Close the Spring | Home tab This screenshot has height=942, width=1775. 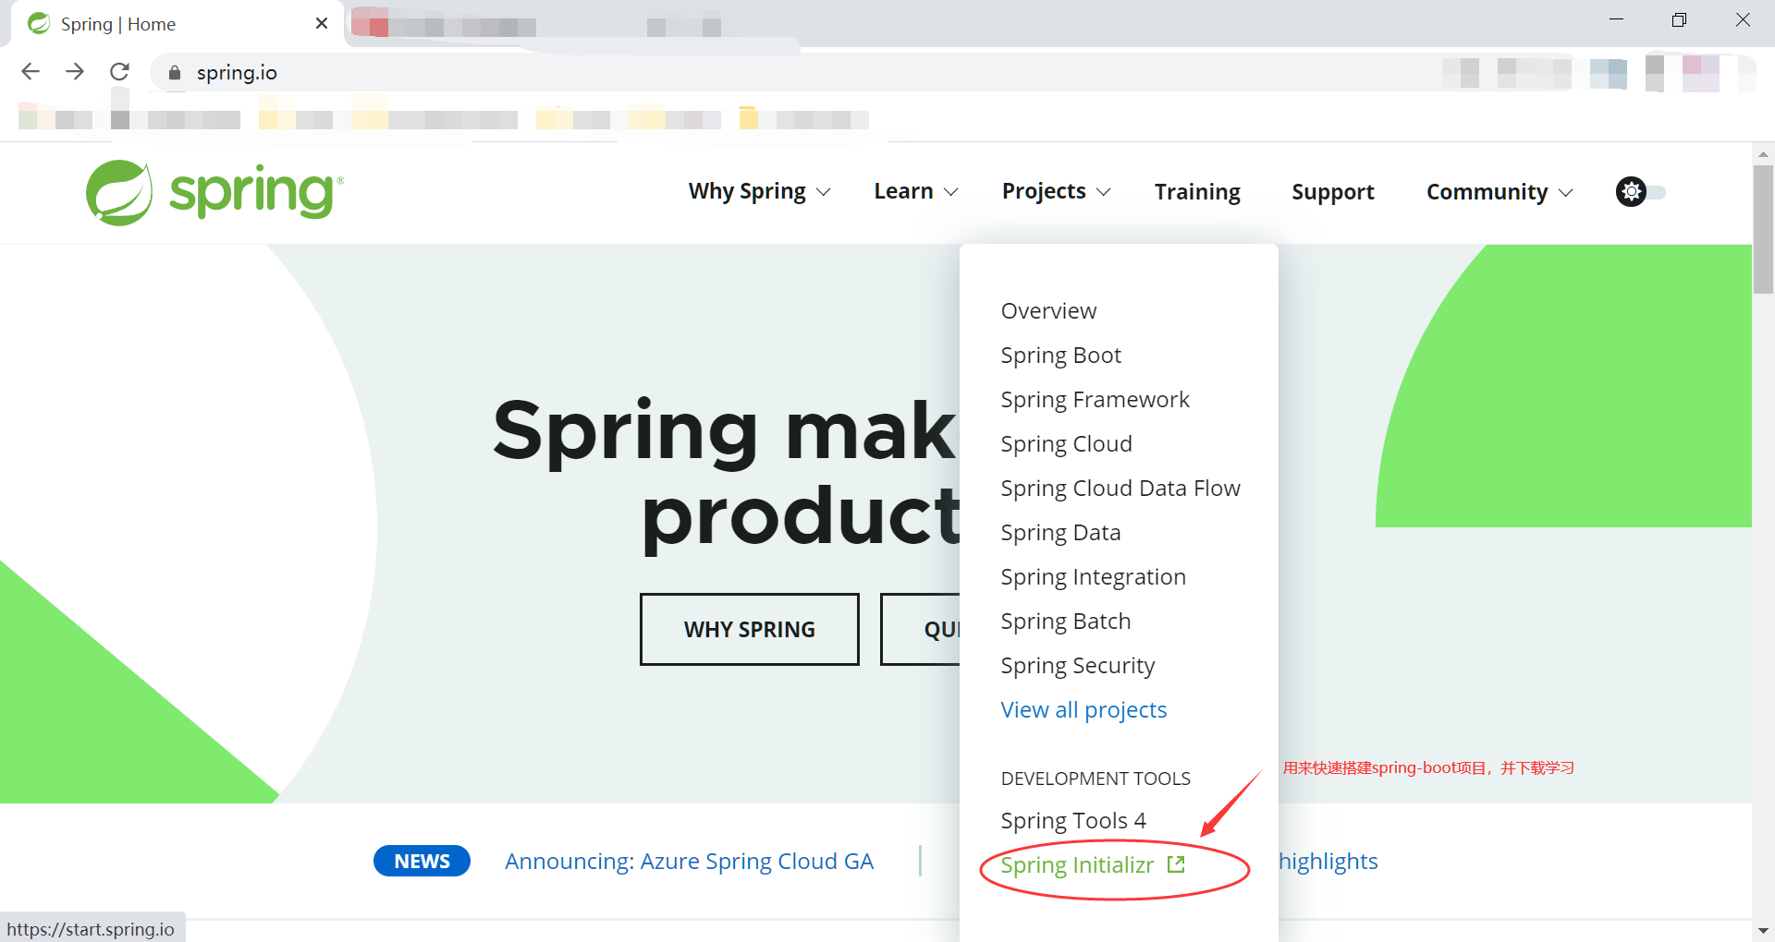click(x=322, y=23)
